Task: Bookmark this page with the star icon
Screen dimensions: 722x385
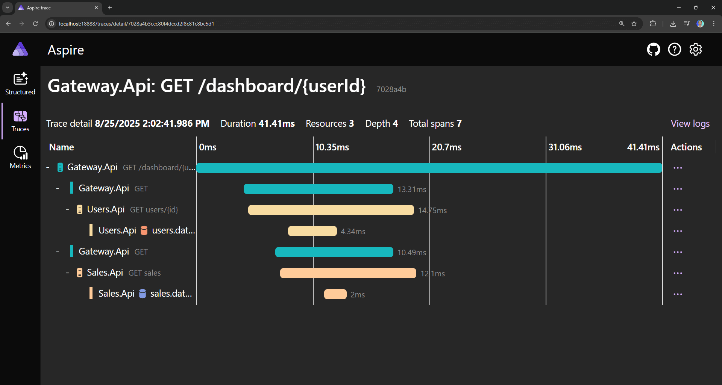Action: [x=634, y=24]
